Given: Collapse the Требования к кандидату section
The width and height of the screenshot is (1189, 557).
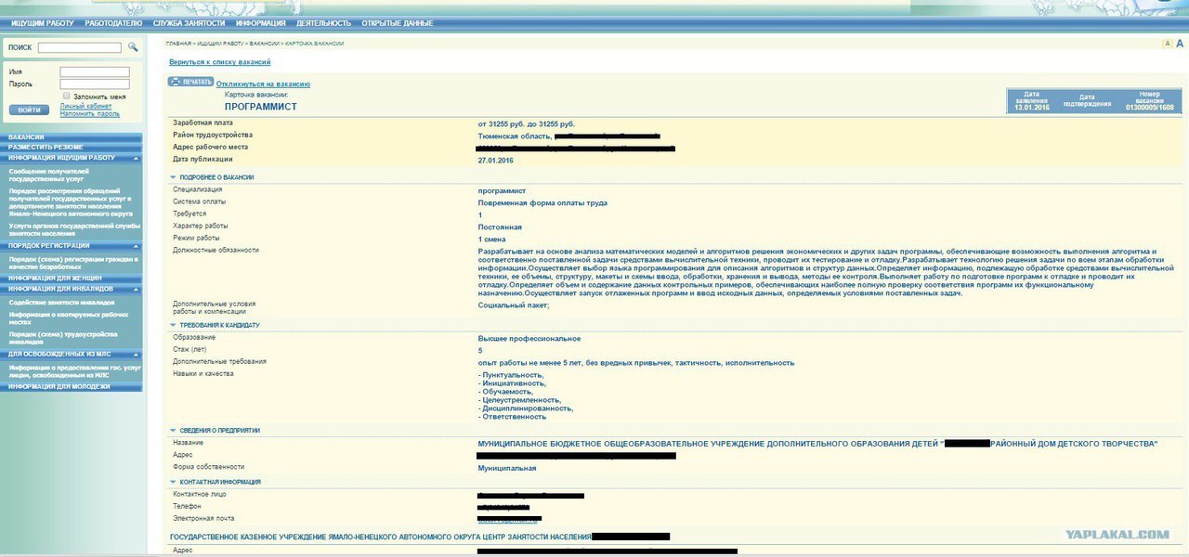Looking at the screenshot, I should point(173,326).
